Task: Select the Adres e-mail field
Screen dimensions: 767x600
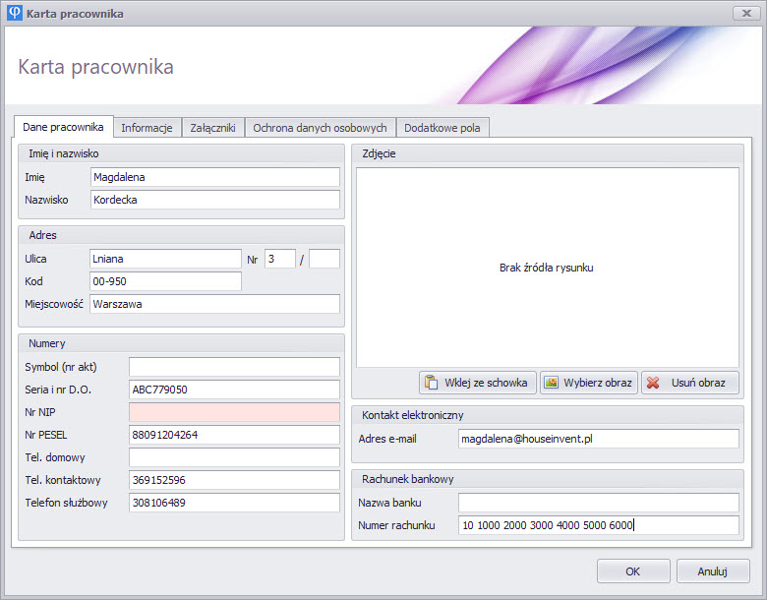Action: (598, 439)
